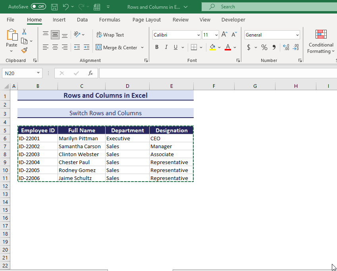Apply Merge & Center

(117, 47)
